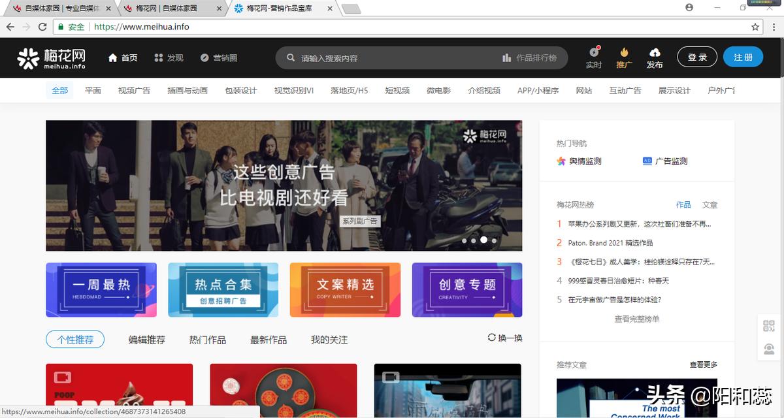Switch to the 短视频 category tab

click(x=398, y=90)
